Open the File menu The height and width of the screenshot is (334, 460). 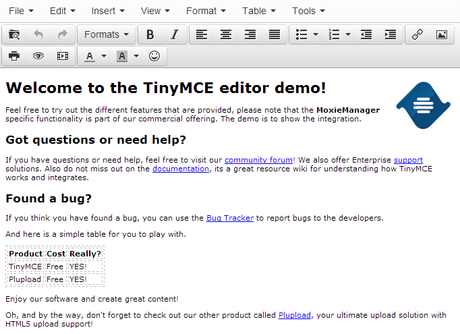(21, 11)
